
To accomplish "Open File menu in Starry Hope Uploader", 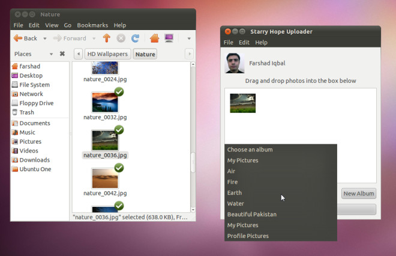I will (229, 43).
